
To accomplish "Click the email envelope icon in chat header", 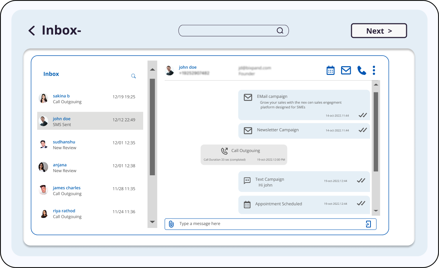I will coord(346,70).
